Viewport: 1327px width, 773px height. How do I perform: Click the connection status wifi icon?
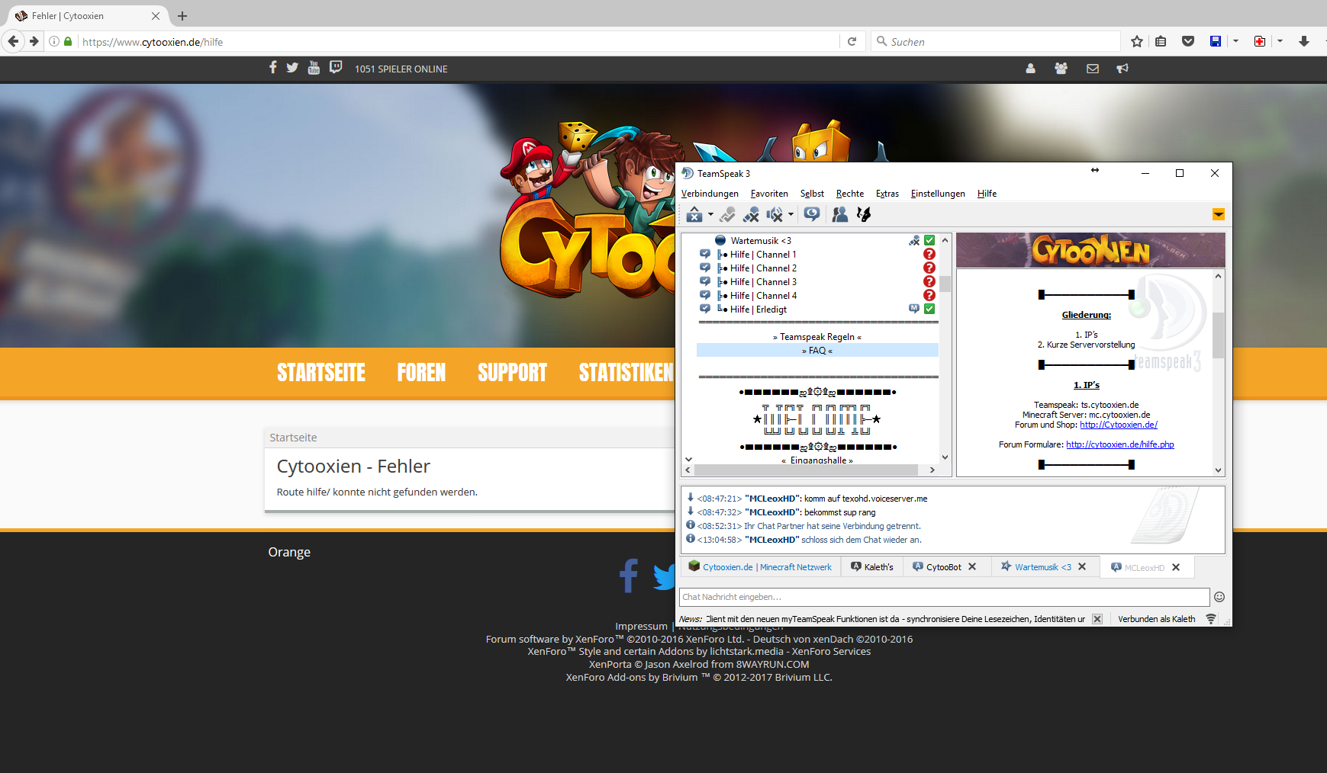pos(1211,618)
